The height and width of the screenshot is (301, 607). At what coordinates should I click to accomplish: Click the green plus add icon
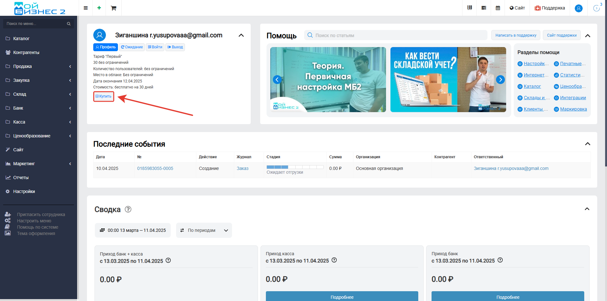[x=99, y=8]
